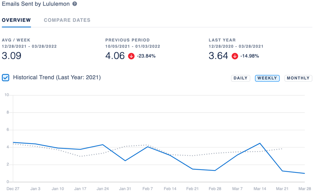The width and height of the screenshot is (313, 195).
Task: Select the Overview tab
Action: [x=17, y=20]
